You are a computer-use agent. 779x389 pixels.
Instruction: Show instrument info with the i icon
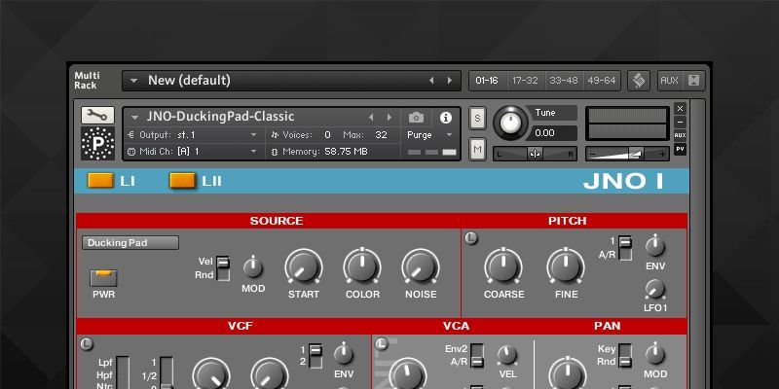pos(446,118)
